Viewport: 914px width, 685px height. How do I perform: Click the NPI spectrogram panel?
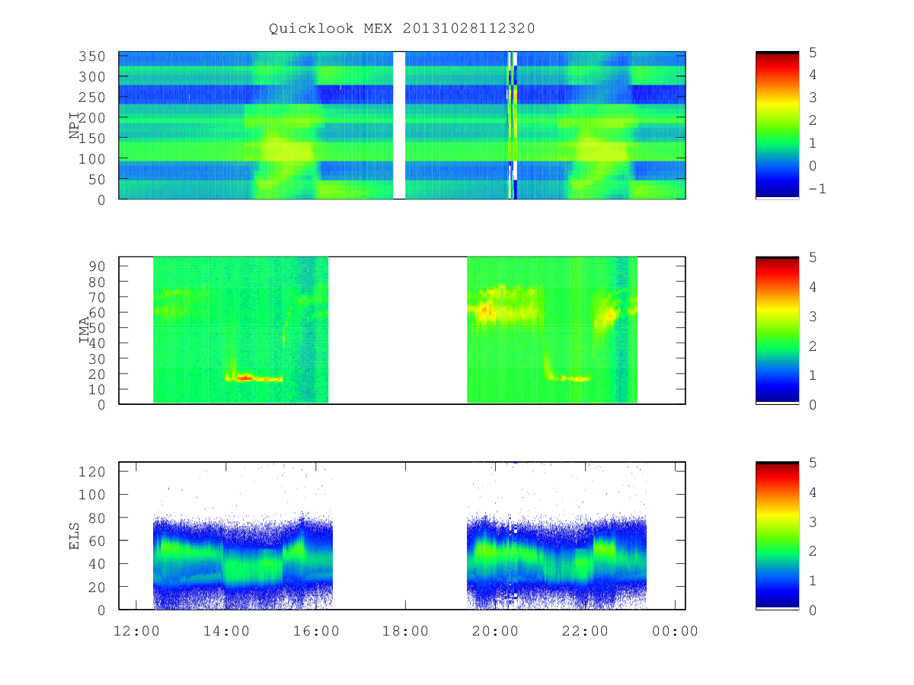[x=402, y=126]
